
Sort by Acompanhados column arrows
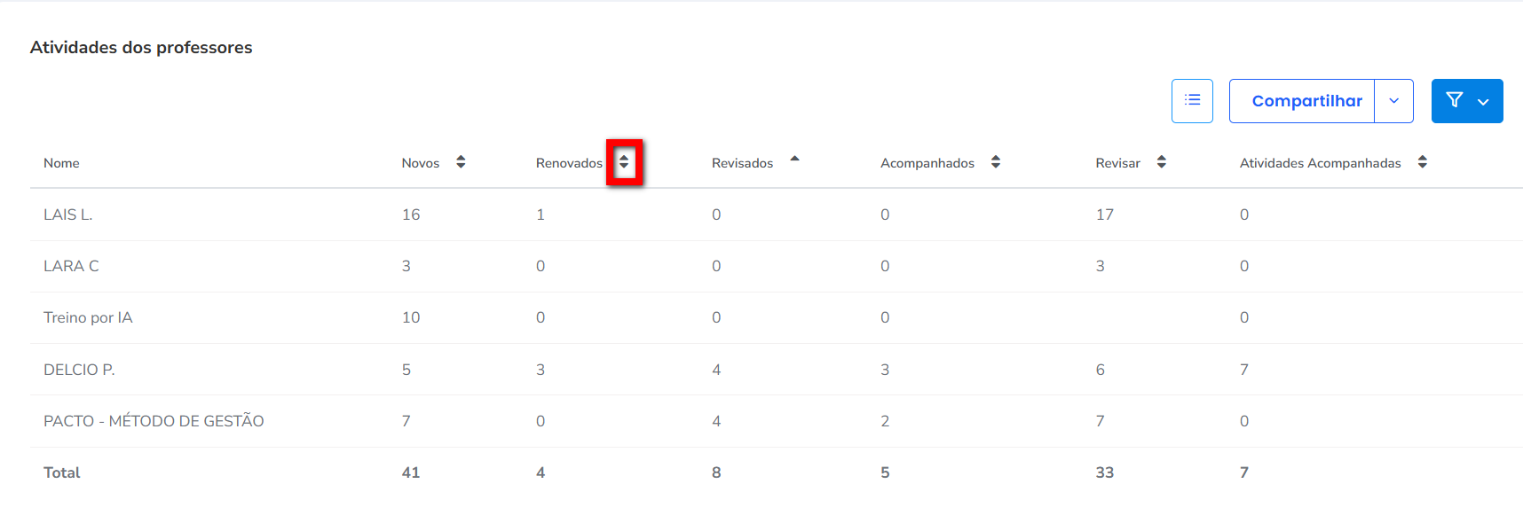pos(996,162)
